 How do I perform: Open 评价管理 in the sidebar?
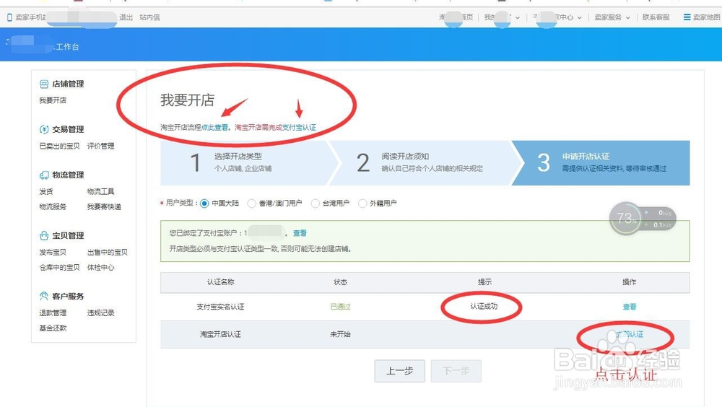click(x=101, y=146)
